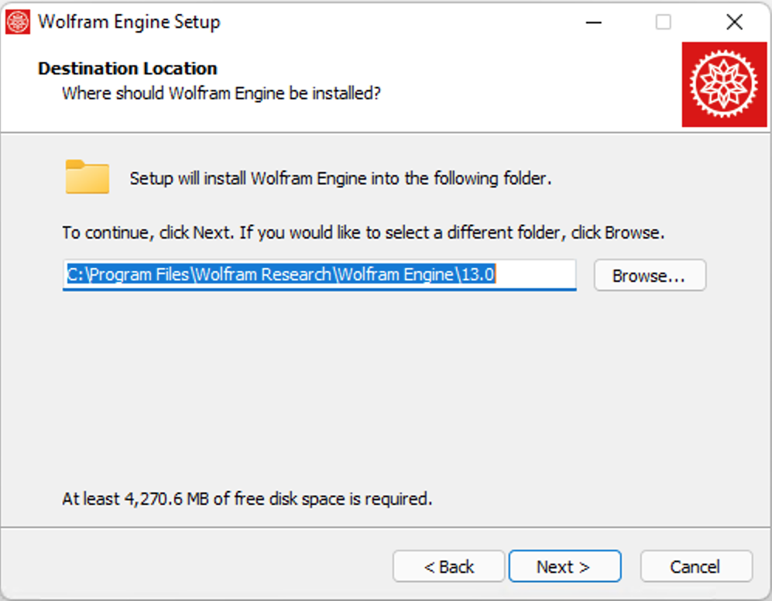This screenshot has width=772, height=601.
Task: Click the red Wolfram gear logo
Action: 723,84
